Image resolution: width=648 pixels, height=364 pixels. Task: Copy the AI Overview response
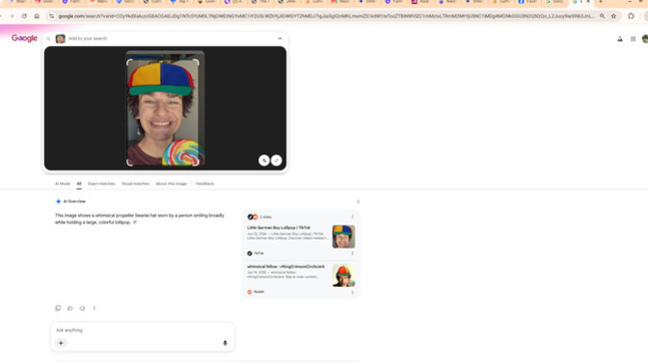pos(58,308)
